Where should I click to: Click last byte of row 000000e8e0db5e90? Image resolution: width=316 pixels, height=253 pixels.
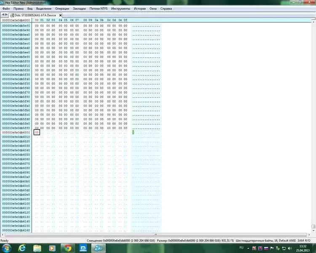(x=126, y=30)
